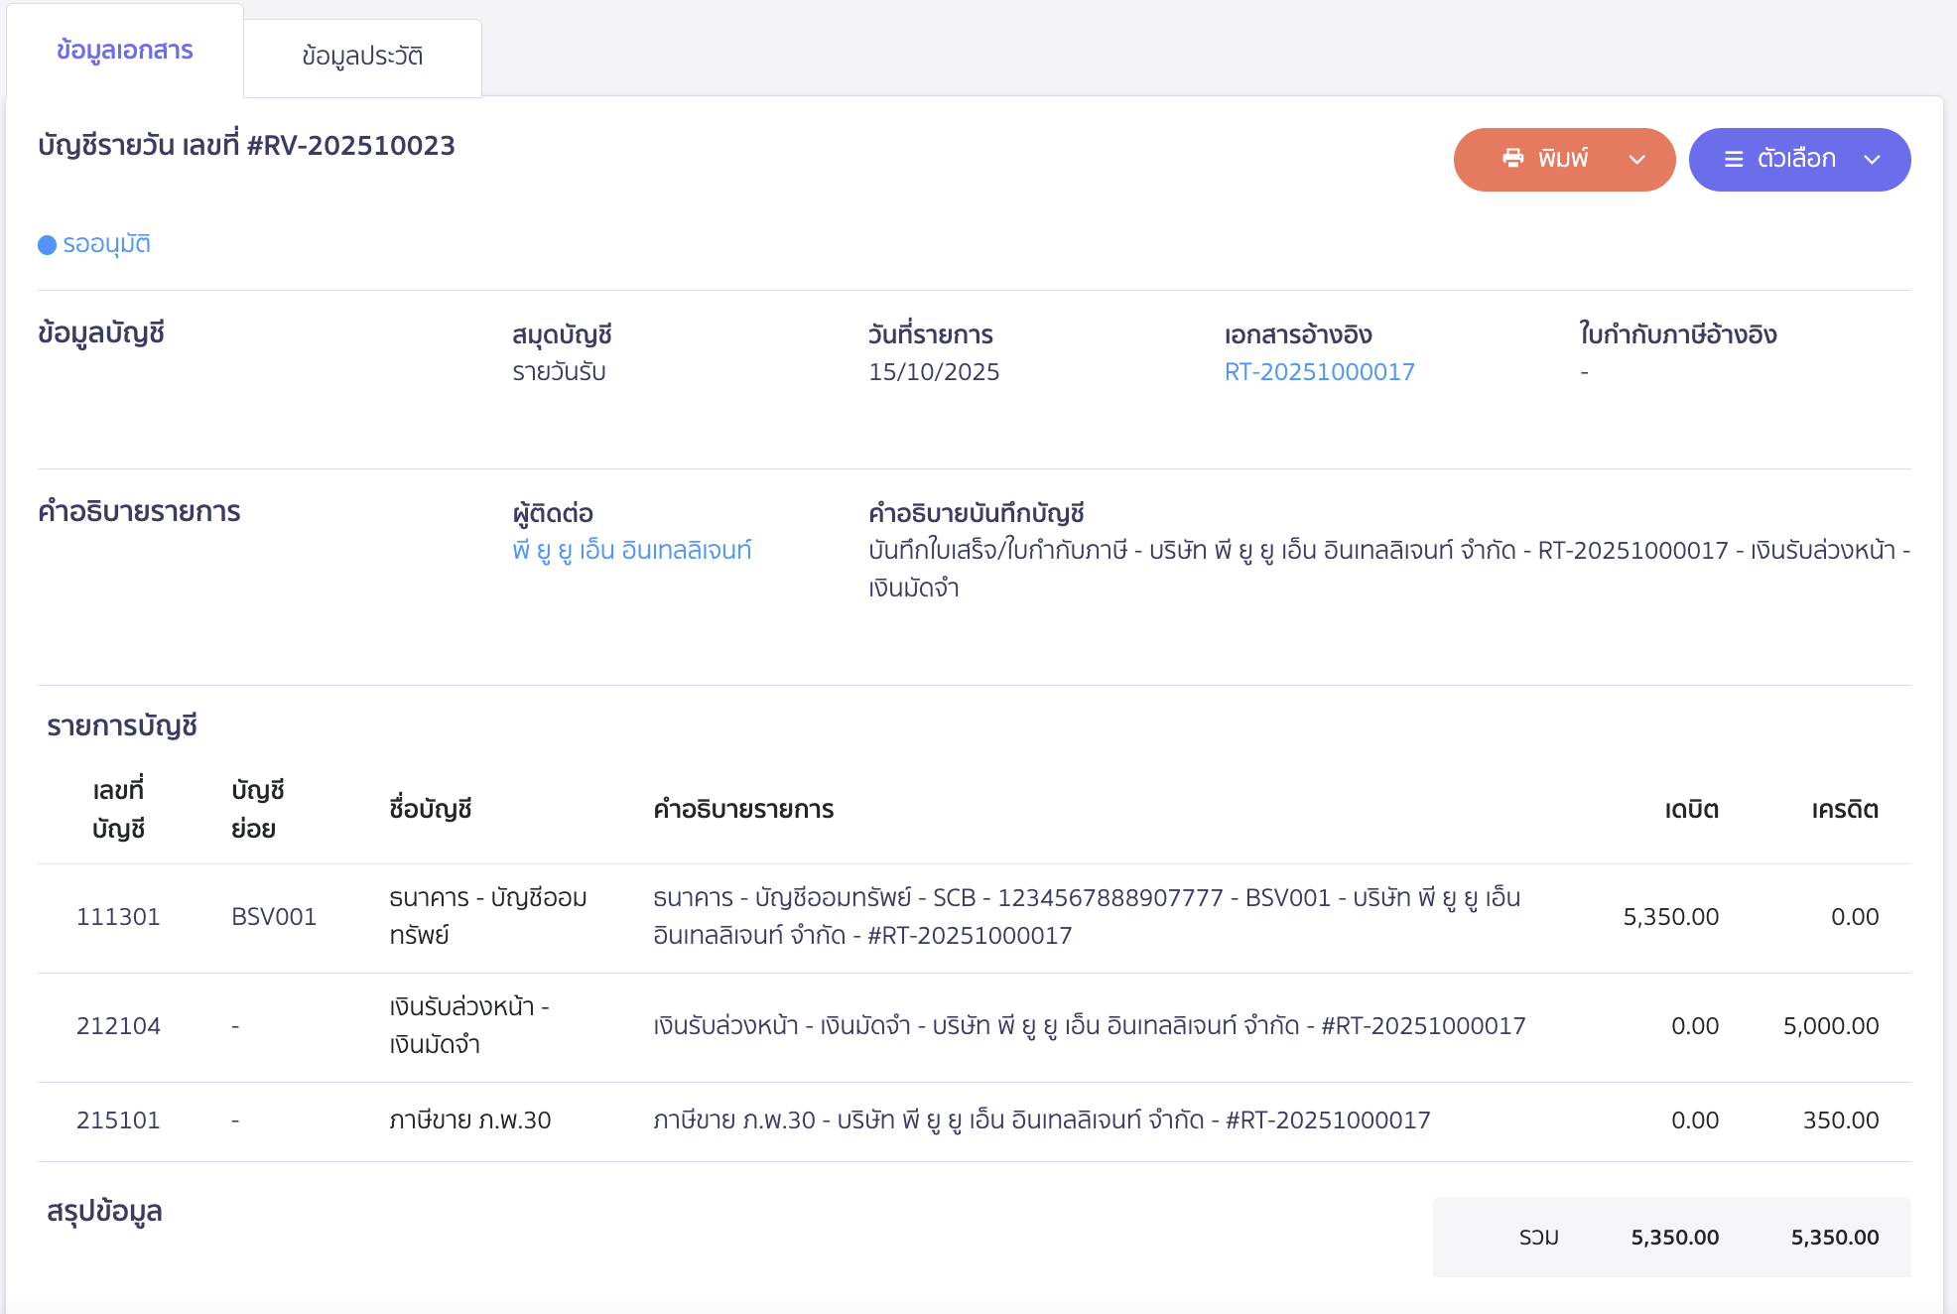Click the ชื่อบัญชี column header
This screenshot has height=1314, width=1957.
(x=430, y=809)
